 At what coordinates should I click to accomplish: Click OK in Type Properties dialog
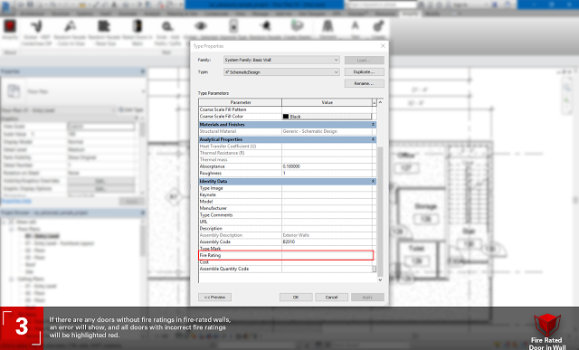pyautogui.click(x=296, y=298)
